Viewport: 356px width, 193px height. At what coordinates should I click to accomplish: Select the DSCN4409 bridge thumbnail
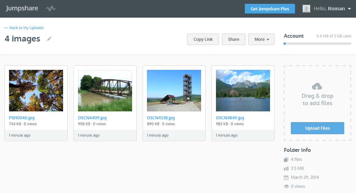pyautogui.click(x=105, y=91)
